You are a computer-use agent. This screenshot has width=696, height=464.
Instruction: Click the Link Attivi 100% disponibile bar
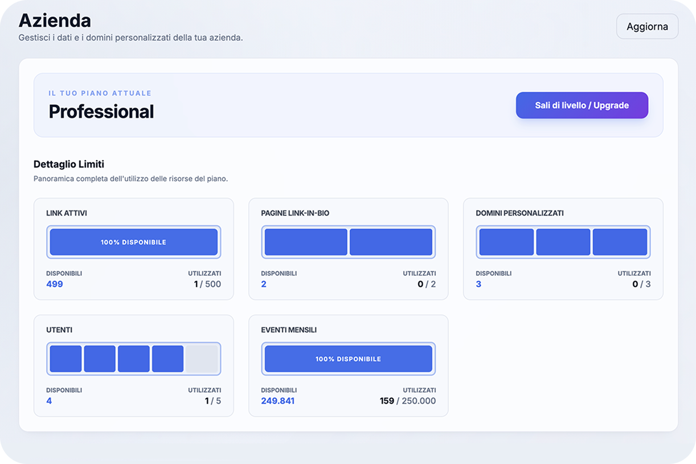pos(133,242)
